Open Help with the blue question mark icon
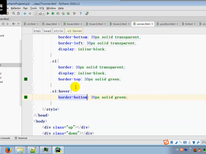The height and width of the screenshot is (154, 206). (81, 14)
